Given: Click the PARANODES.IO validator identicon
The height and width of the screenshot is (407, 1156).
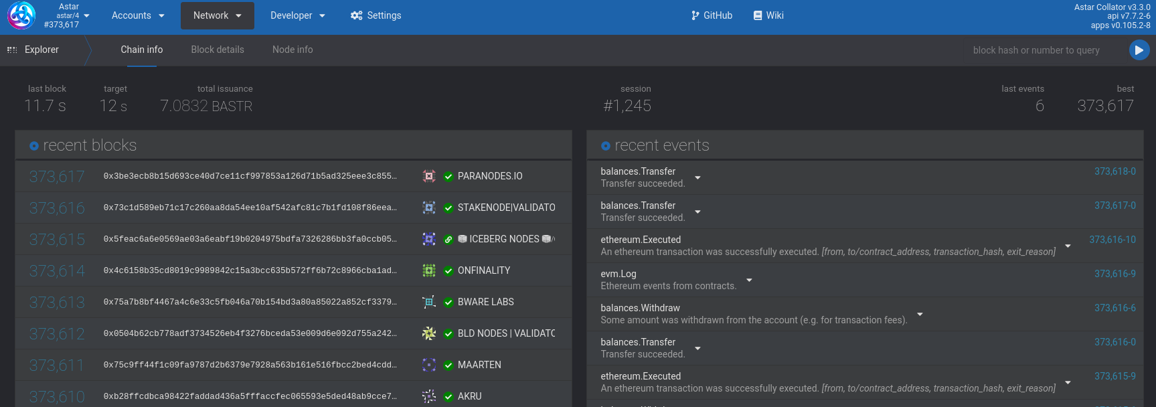Looking at the screenshot, I should [x=429, y=176].
